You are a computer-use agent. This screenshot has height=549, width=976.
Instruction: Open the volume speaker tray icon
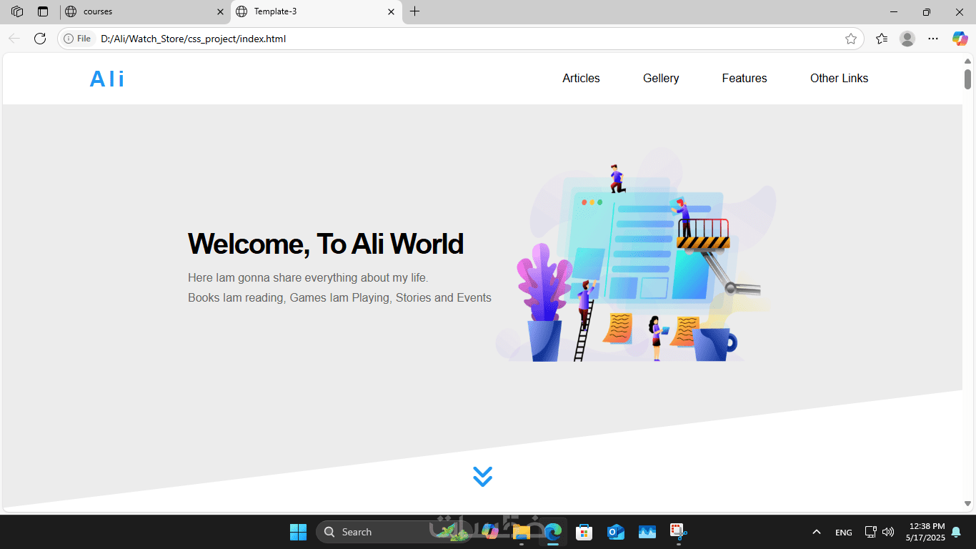pos(888,532)
